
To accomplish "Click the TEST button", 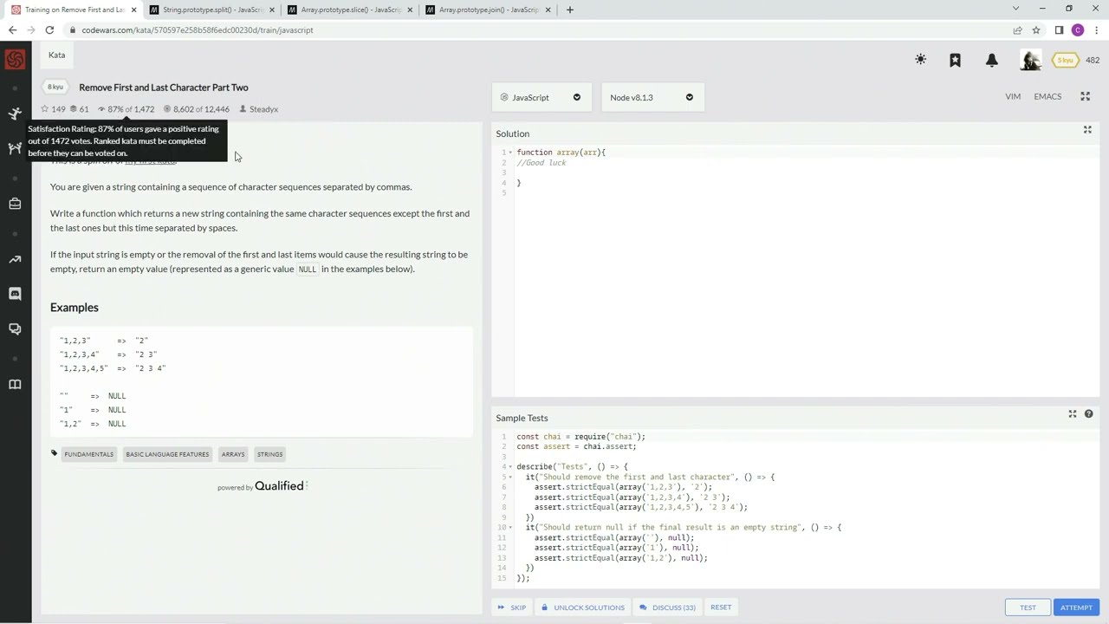I will [1028, 608].
